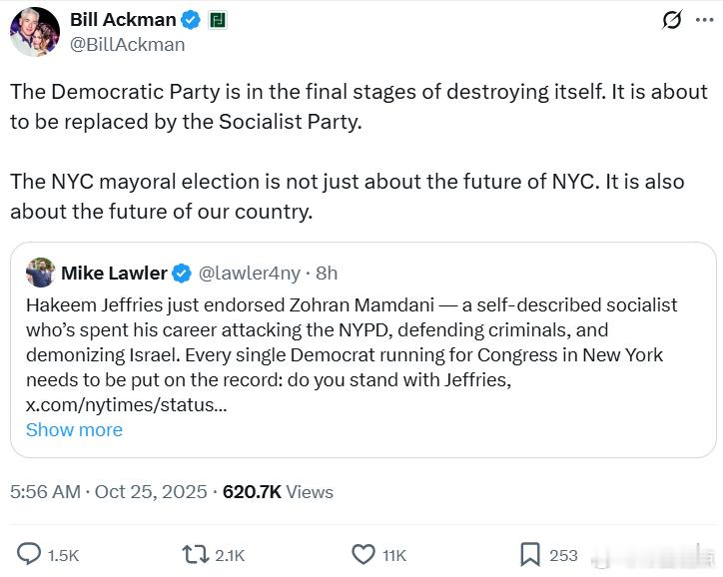Click Bill Ackman's blue verified badge

point(191,20)
